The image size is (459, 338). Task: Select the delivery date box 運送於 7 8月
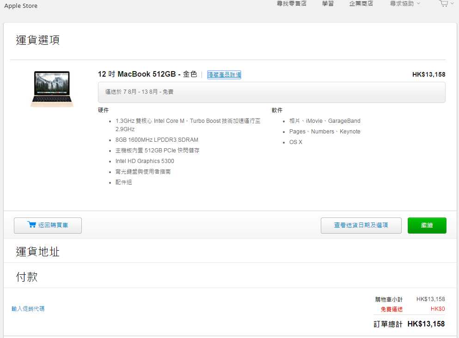[x=272, y=92]
